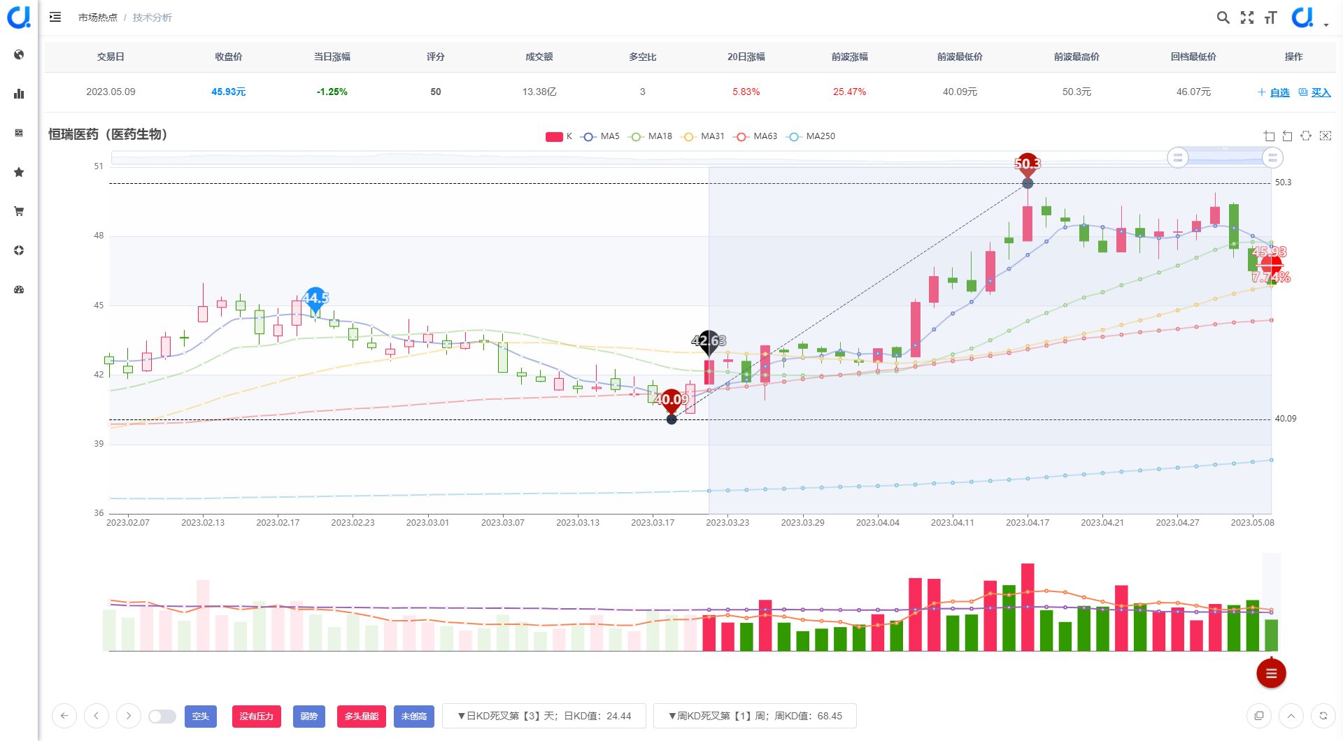Click the -1.25% daily change value
Screen dimensions: 1343x741
tap(332, 92)
